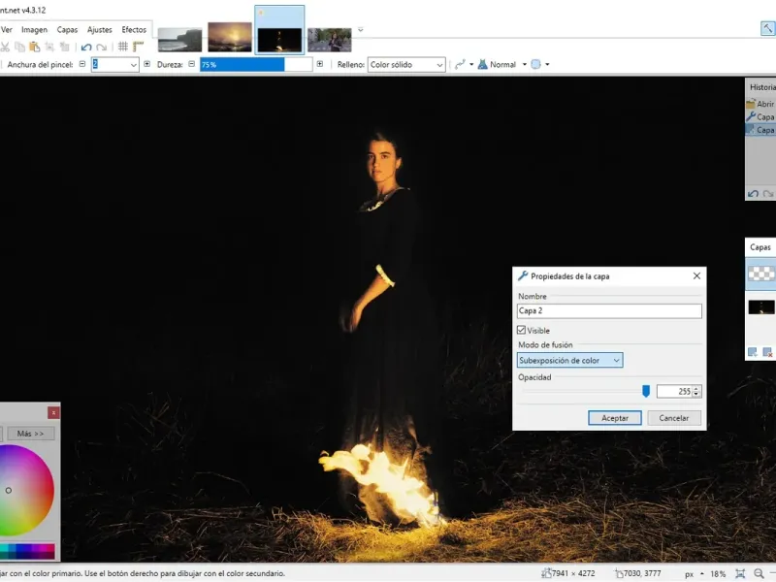The image size is (776, 582).
Task: Expand the image list chevron
Action: click(x=361, y=30)
